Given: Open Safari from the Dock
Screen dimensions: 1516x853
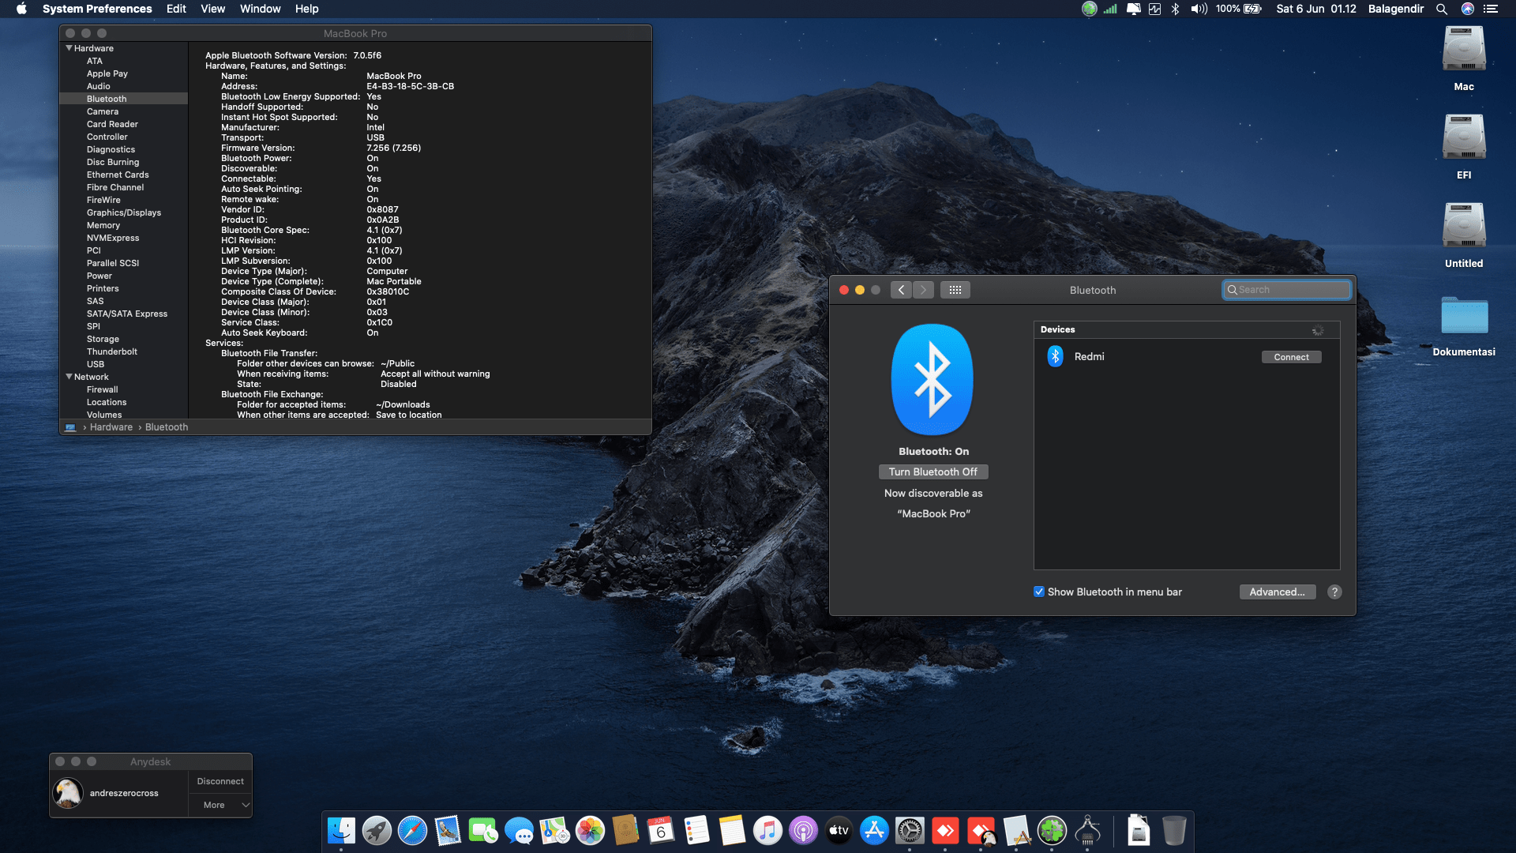Looking at the screenshot, I should click(412, 831).
